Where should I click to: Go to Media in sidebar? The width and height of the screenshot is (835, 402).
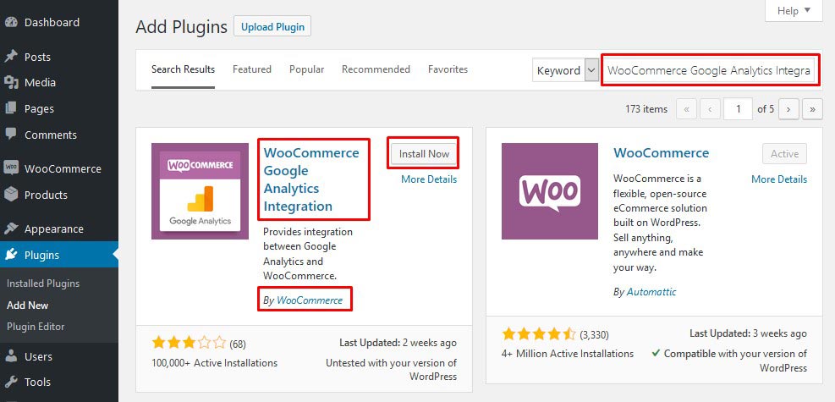tap(59, 83)
